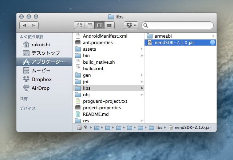Select アプリケーション in the sidebar
The image size is (233, 160).
(44, 62)
